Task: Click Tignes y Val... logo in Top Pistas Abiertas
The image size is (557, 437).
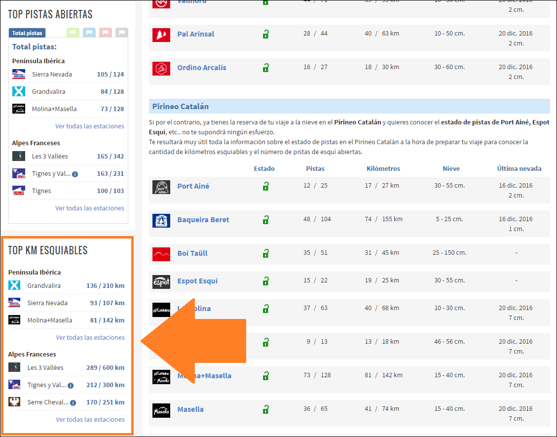Action: pyautogui.click(x=19, y=173)
